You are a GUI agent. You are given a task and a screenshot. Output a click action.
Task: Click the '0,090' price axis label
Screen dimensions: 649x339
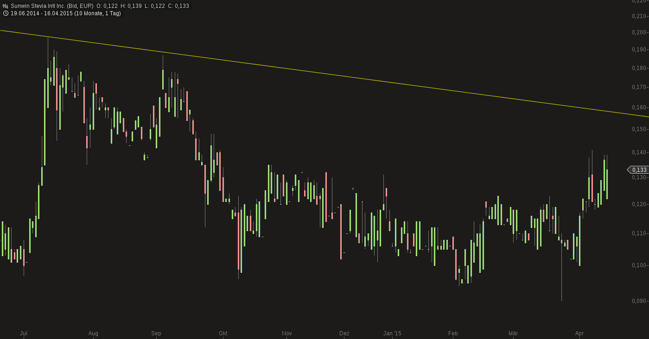point(639,301)
